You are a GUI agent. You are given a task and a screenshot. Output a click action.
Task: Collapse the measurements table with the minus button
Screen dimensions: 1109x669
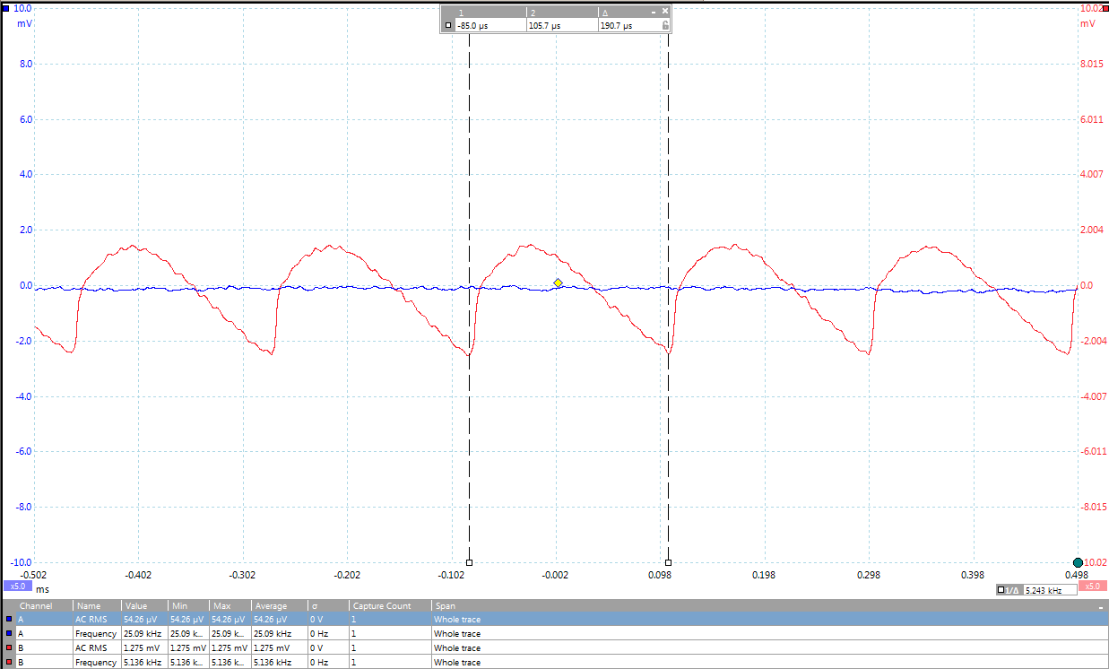click(1101, 607)
